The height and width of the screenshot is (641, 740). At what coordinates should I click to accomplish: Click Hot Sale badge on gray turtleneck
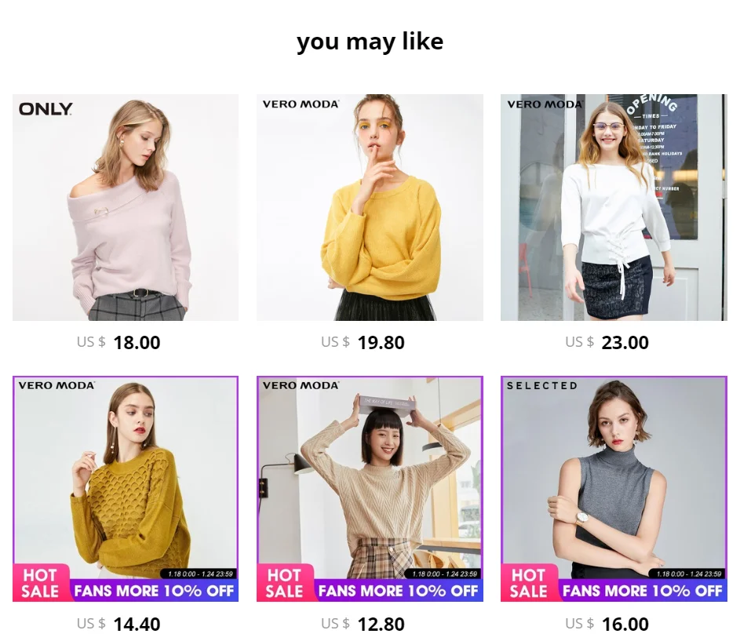point(529,583)
